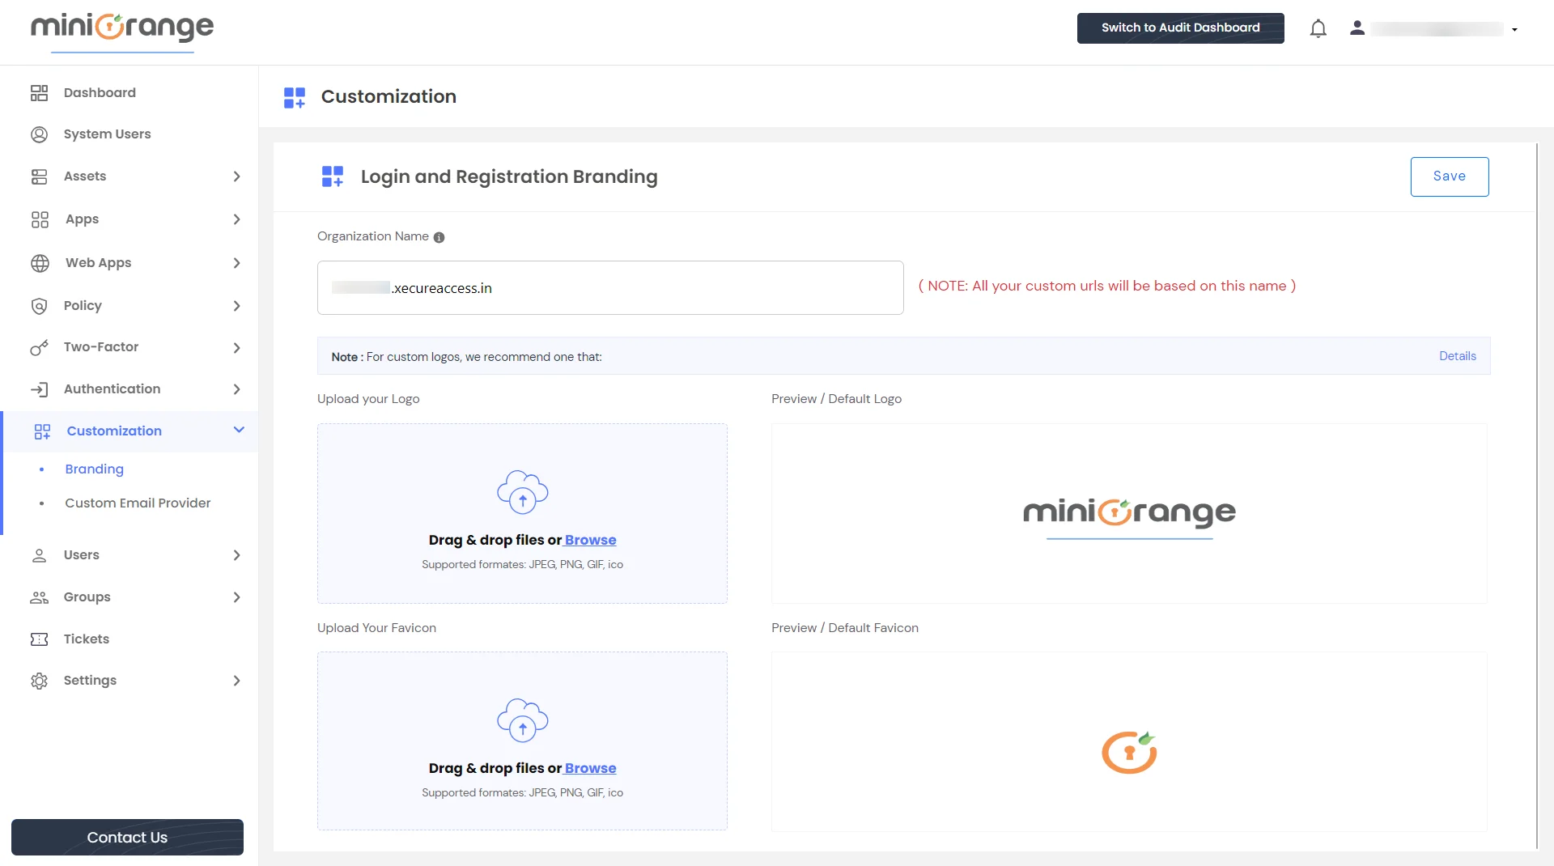Expand the Authentication menu chevron
The height and width of the screenshot is (866, 1554).
[x=236, y=389]
